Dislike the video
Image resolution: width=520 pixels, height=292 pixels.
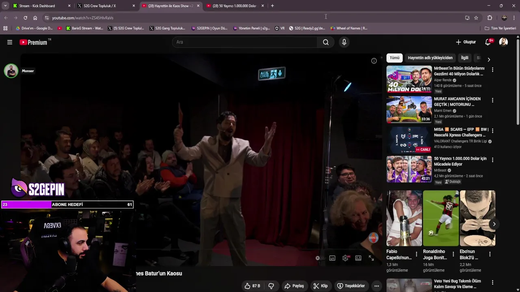(x=271, y=286)
